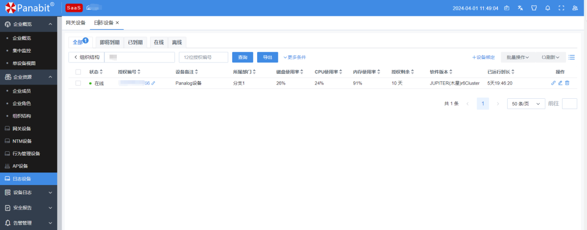Select the 全部 filter tab
The image size is (587, 230).
tap(80, 42)
